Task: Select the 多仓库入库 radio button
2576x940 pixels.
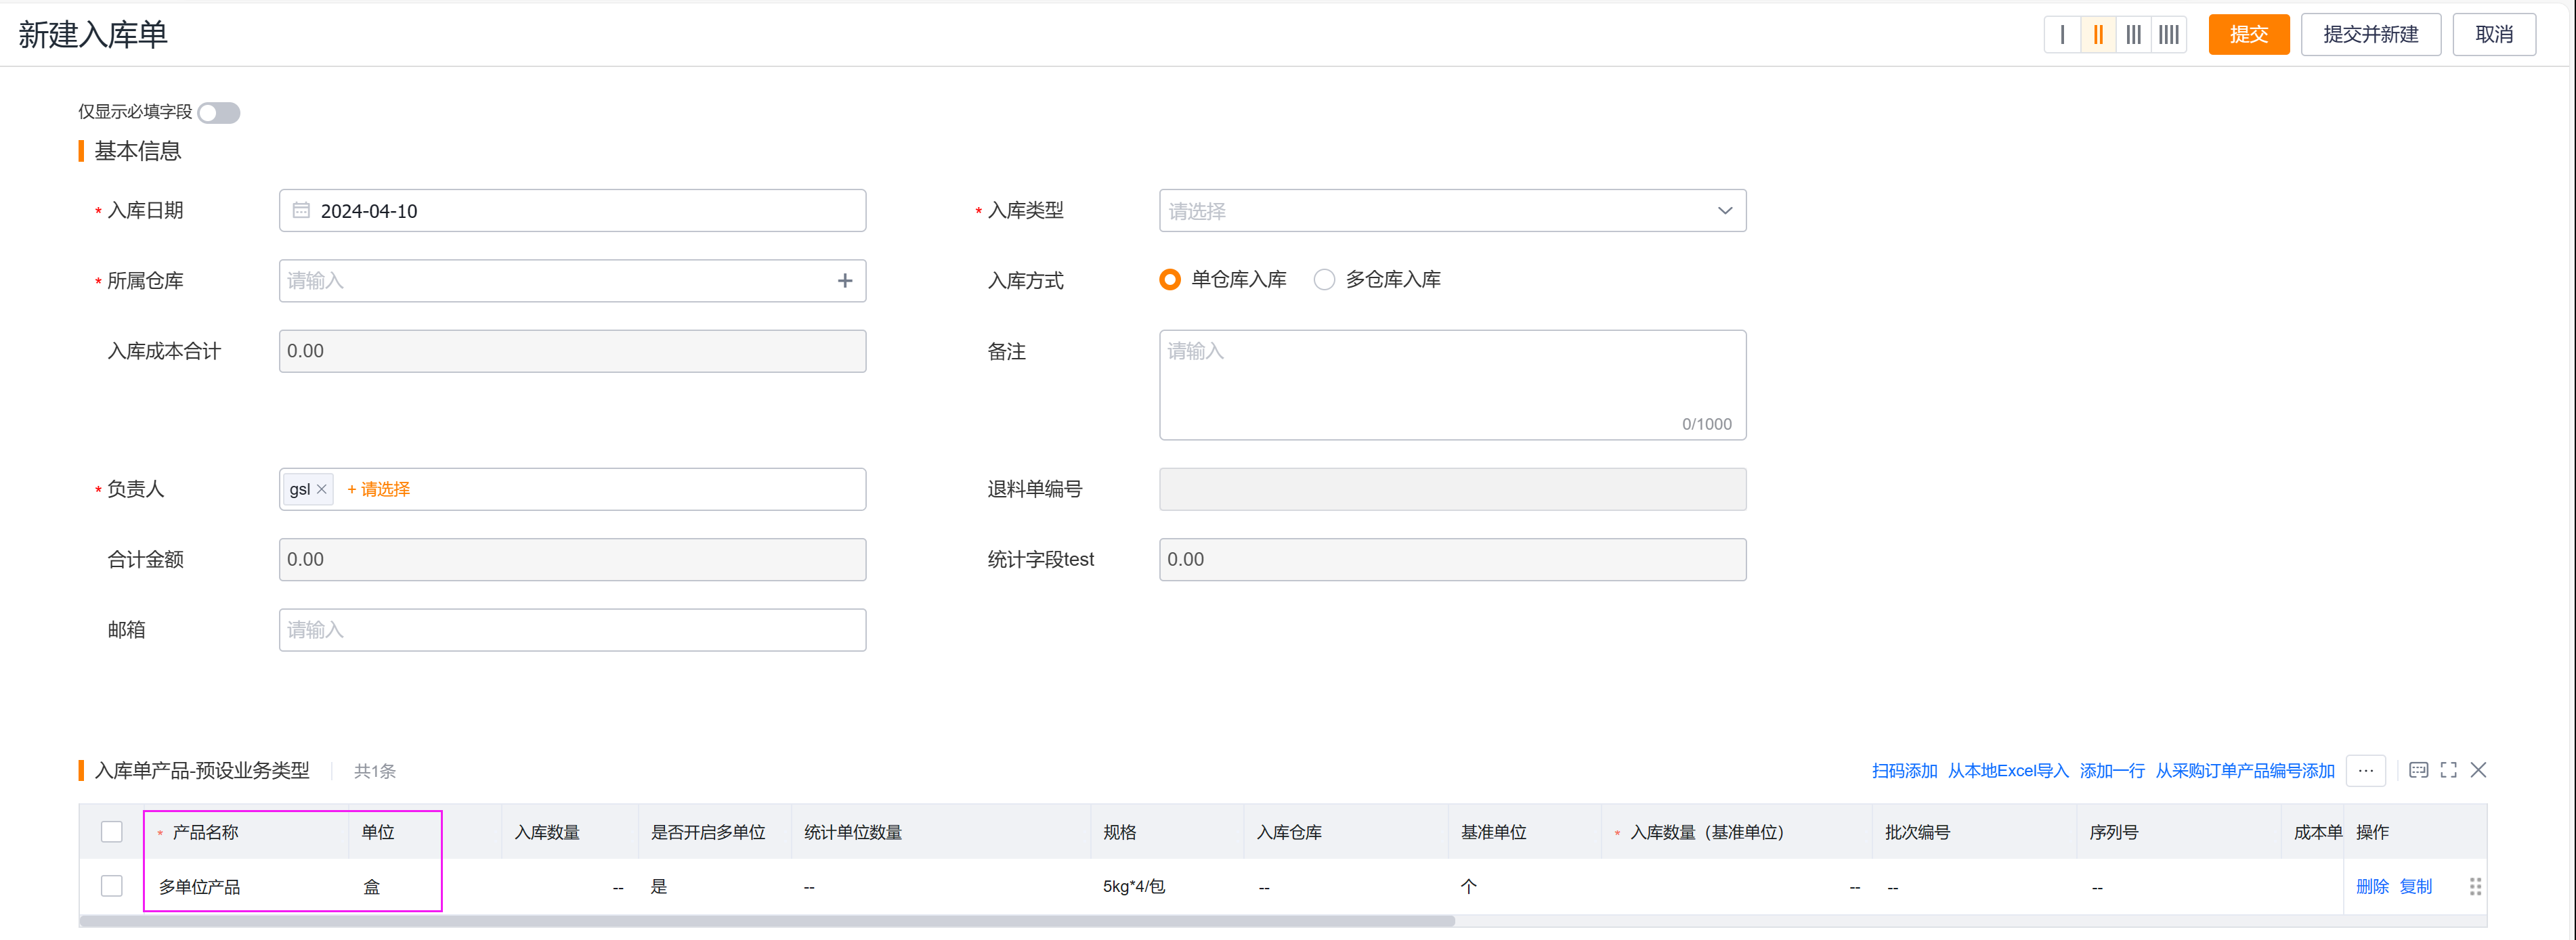Action: pos(1324,279)
